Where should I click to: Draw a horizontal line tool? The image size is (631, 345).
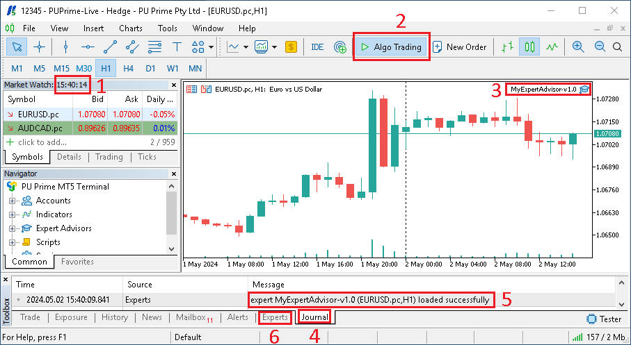(x=88, y=47)
